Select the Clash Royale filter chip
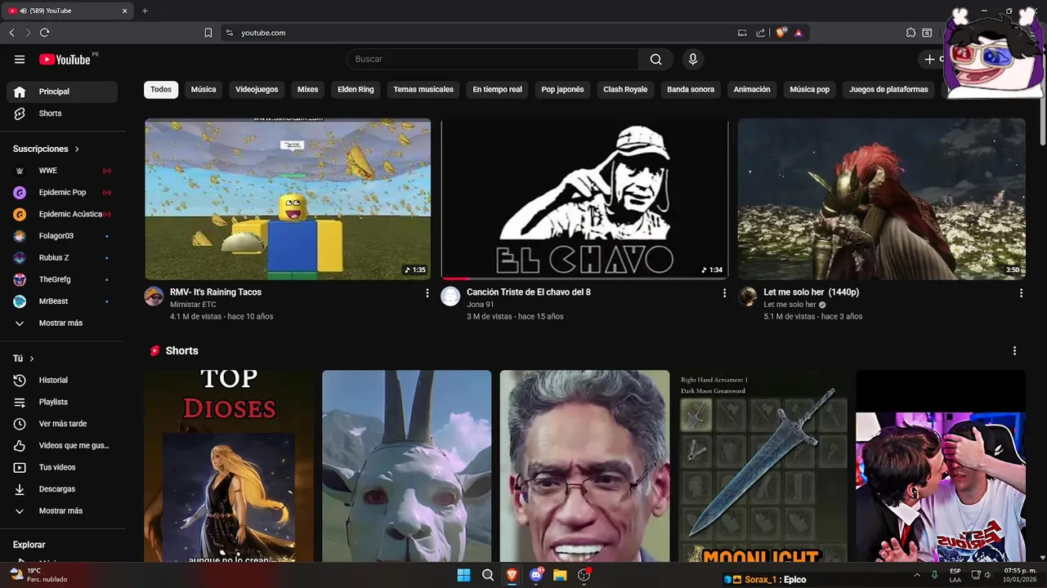 [625, 90]
